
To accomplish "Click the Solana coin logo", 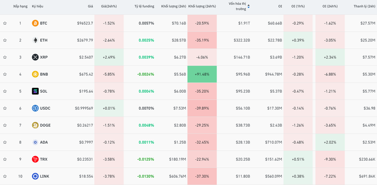I will (35, 91).
